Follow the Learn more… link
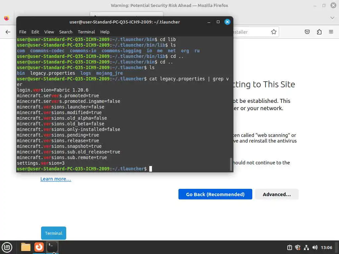The width and height of the screenshot is (339, 254). pos(56,179)
